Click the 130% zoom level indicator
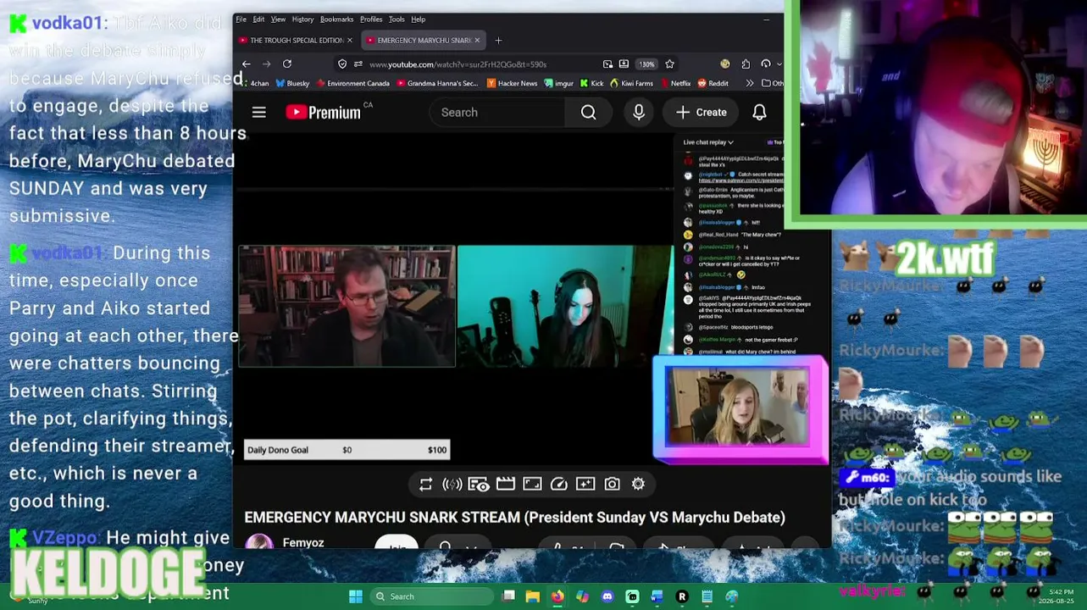The width and height of the screenshot is (1087, 610). (x=646, y=64)
